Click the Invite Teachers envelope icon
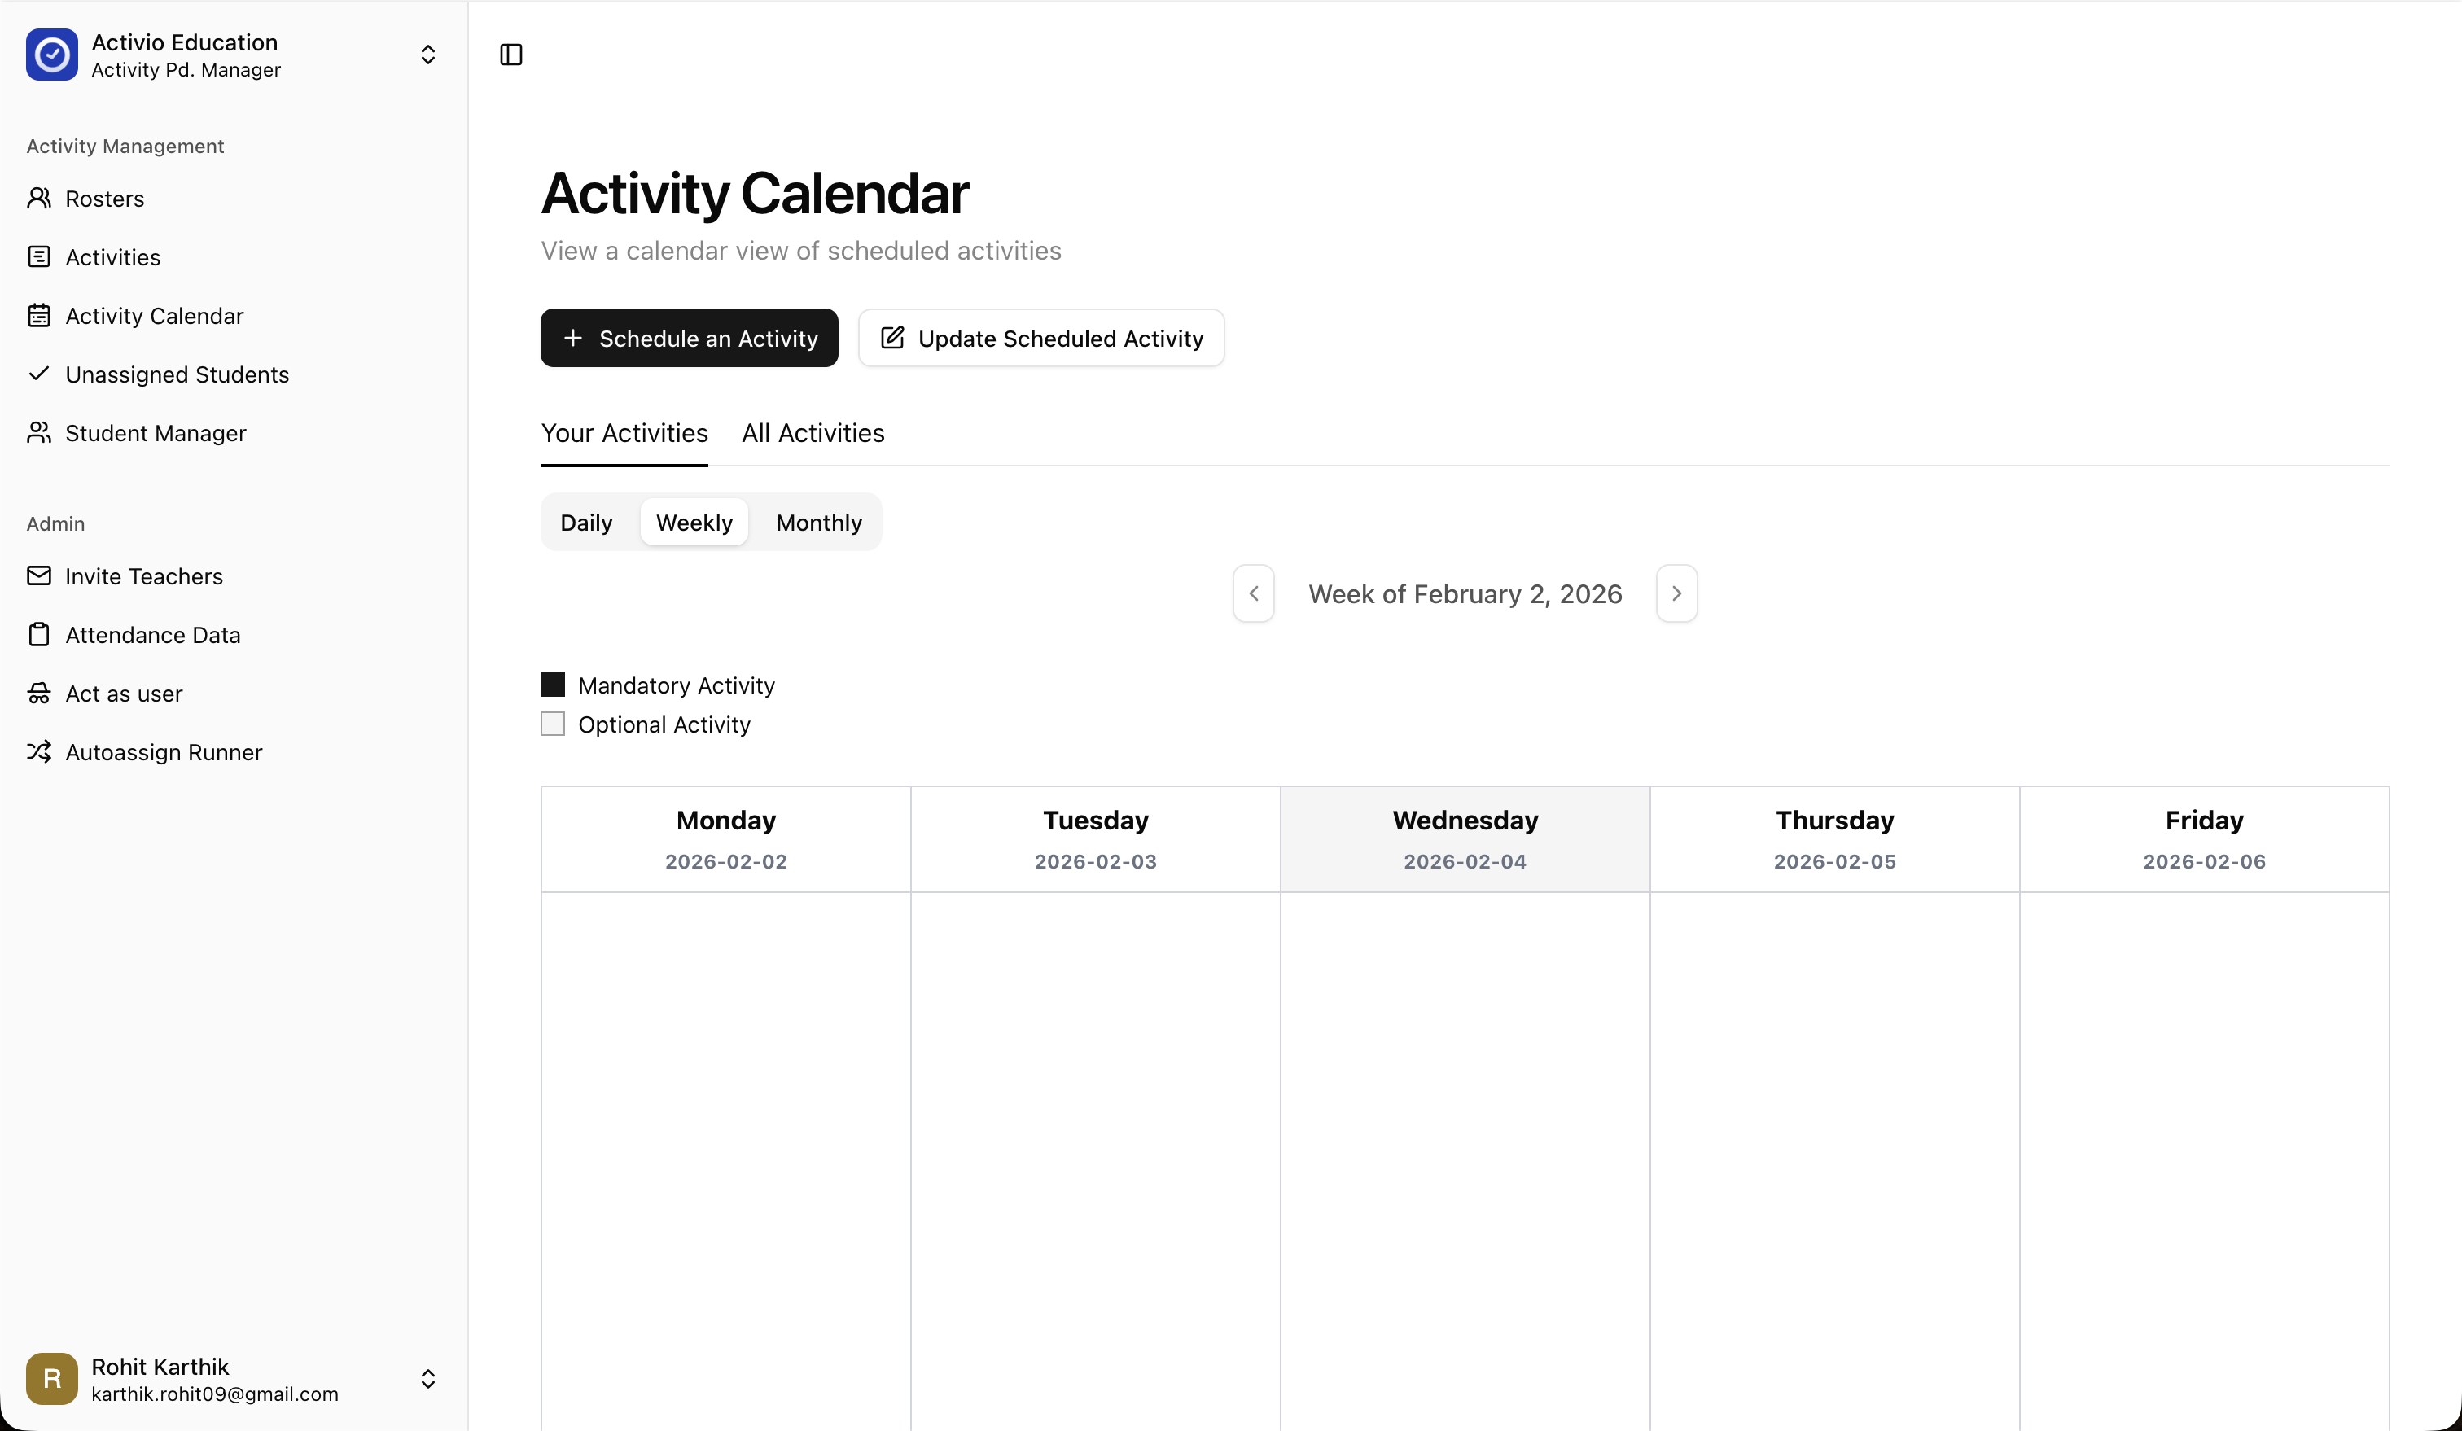The image size is (2462, 1431). (x=39, y=576)
